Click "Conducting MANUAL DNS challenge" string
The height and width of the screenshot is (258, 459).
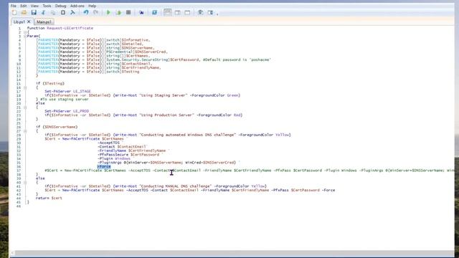point(175,186)
